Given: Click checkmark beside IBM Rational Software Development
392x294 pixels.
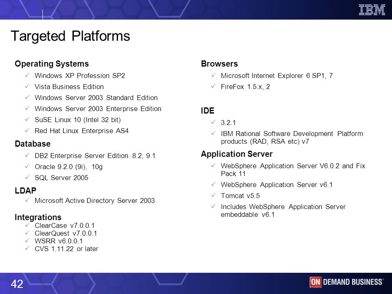Looking at the screenshot, I should (213, 133).
